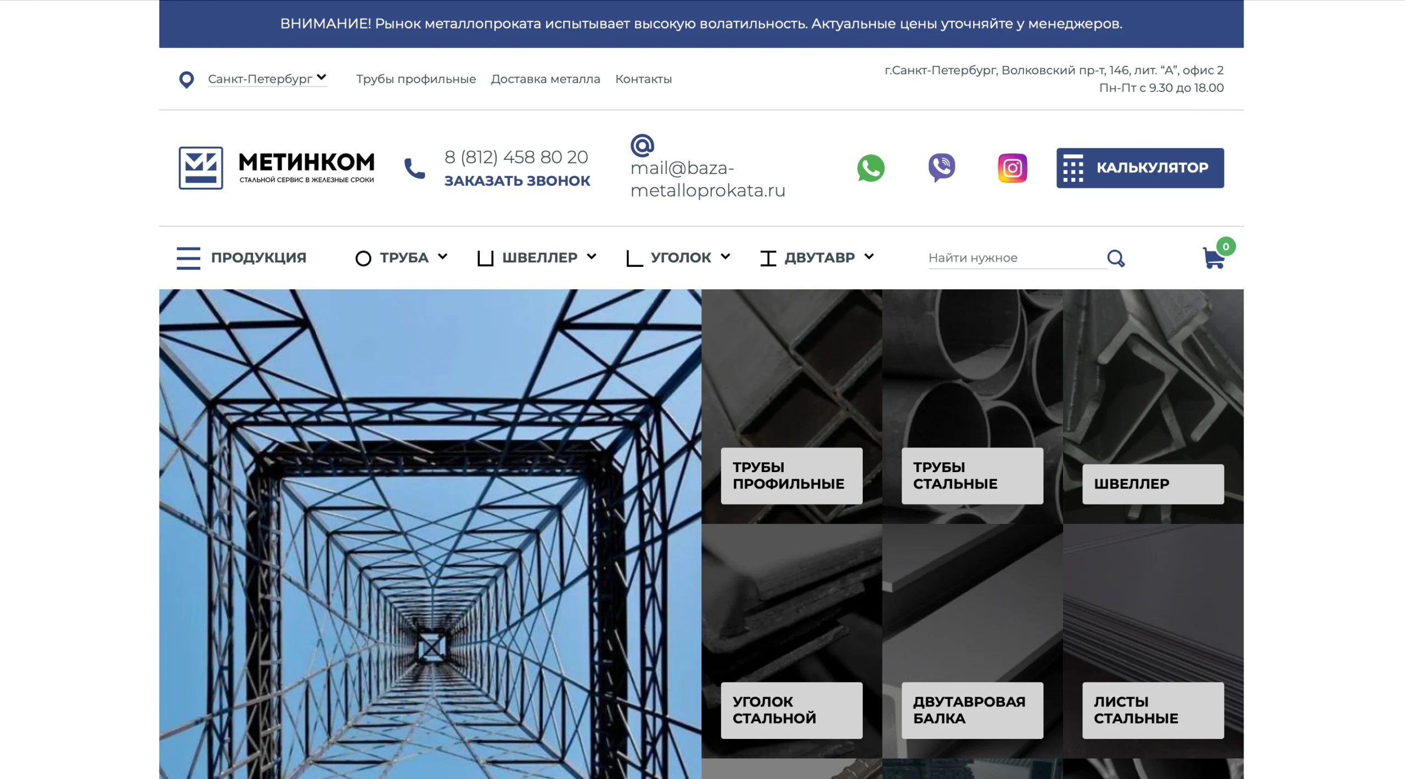Open the Трубы профильные category tile
Screen dimensions: 1405x779
(791, 475)
